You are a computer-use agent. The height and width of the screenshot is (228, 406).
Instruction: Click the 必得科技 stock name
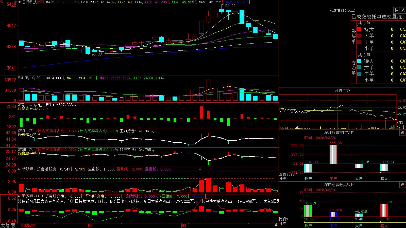(x=29, y=2)
